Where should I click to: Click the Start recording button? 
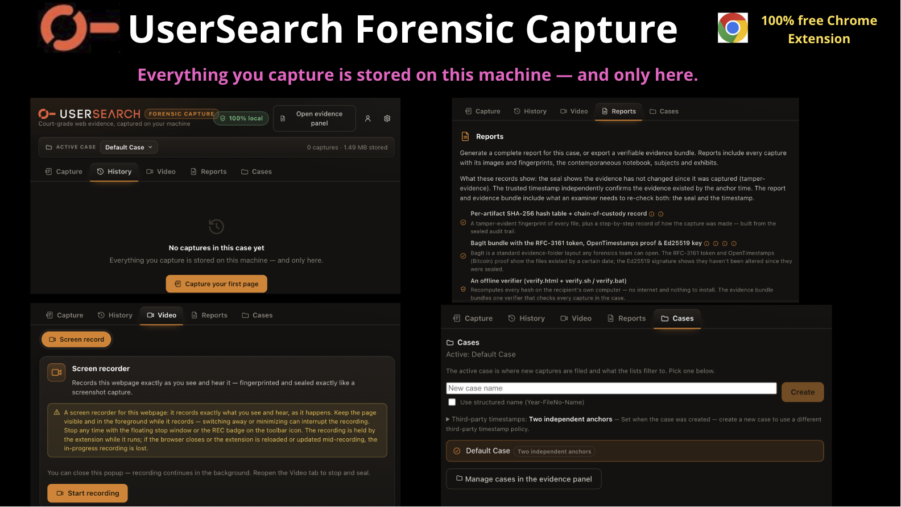tap(88, 493)
